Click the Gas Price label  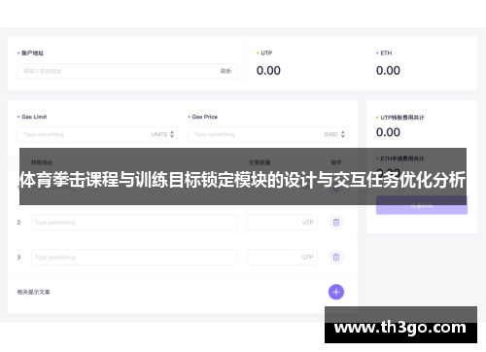[204, 117]
